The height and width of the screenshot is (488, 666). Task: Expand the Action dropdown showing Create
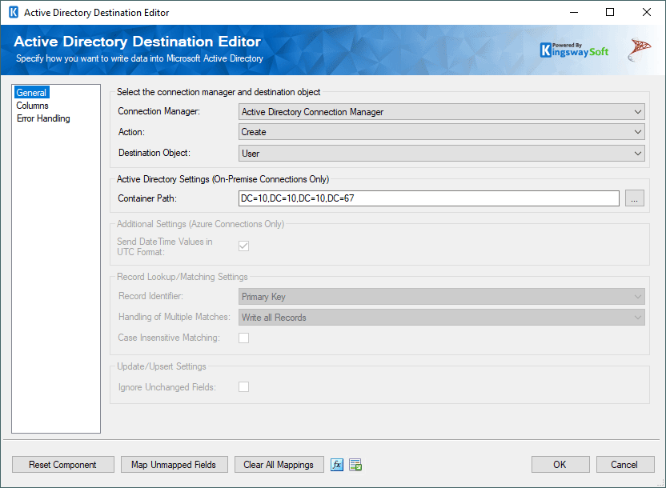click(441, 132)
